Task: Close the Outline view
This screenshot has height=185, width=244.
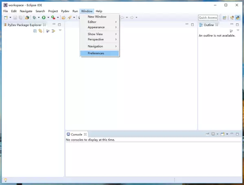Action: click(x=217, y=25)
